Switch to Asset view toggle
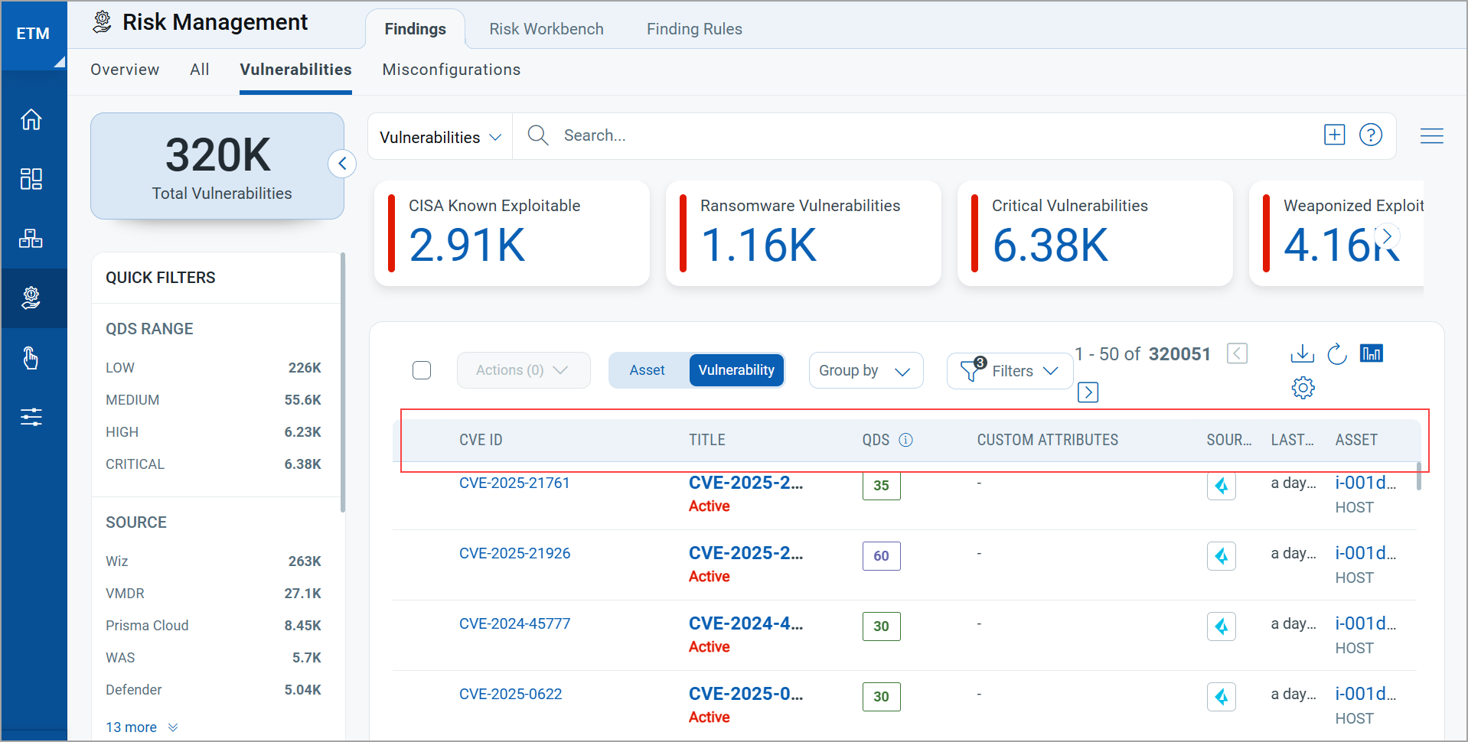Viewport: 1468px width, 742px height. click(x=648, y=370)
